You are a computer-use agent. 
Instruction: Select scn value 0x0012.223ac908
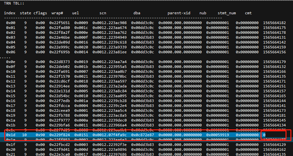[x=109, y=23]
